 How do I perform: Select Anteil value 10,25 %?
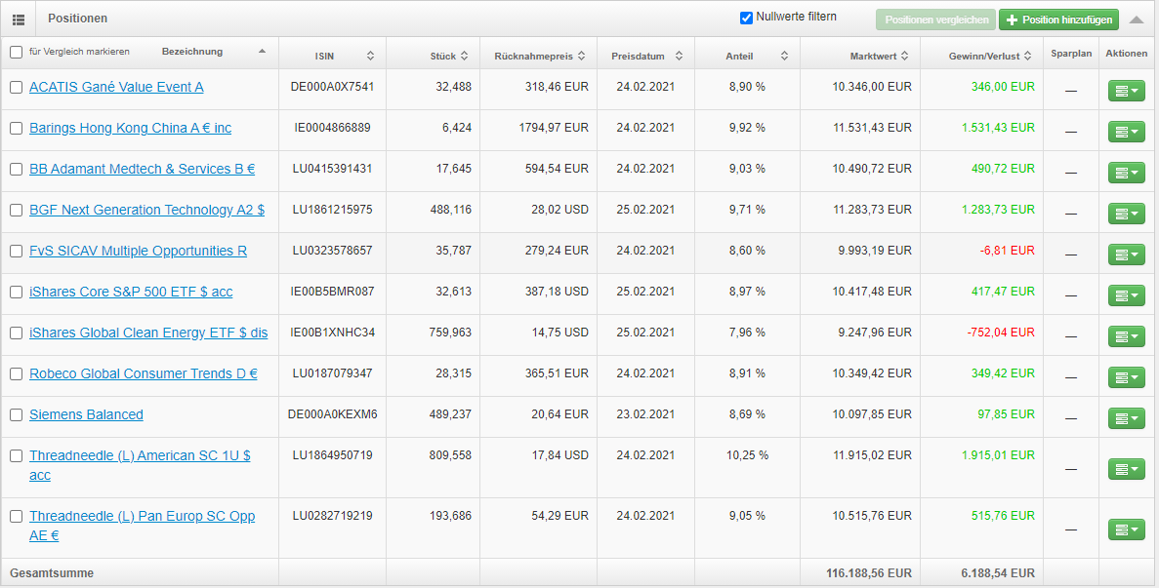point(747,455)
